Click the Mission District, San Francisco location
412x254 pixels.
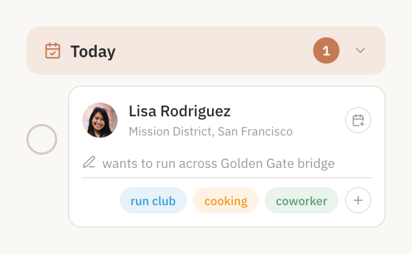click(210, 132)
